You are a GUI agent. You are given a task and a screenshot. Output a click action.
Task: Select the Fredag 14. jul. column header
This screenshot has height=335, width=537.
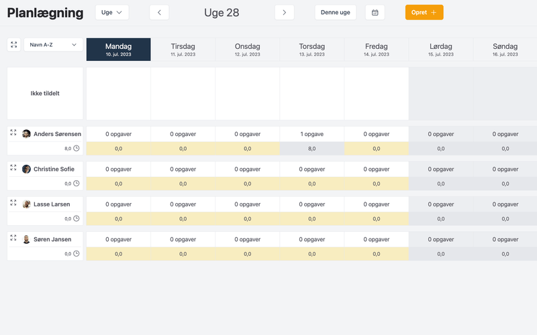[x=376, y=49]
